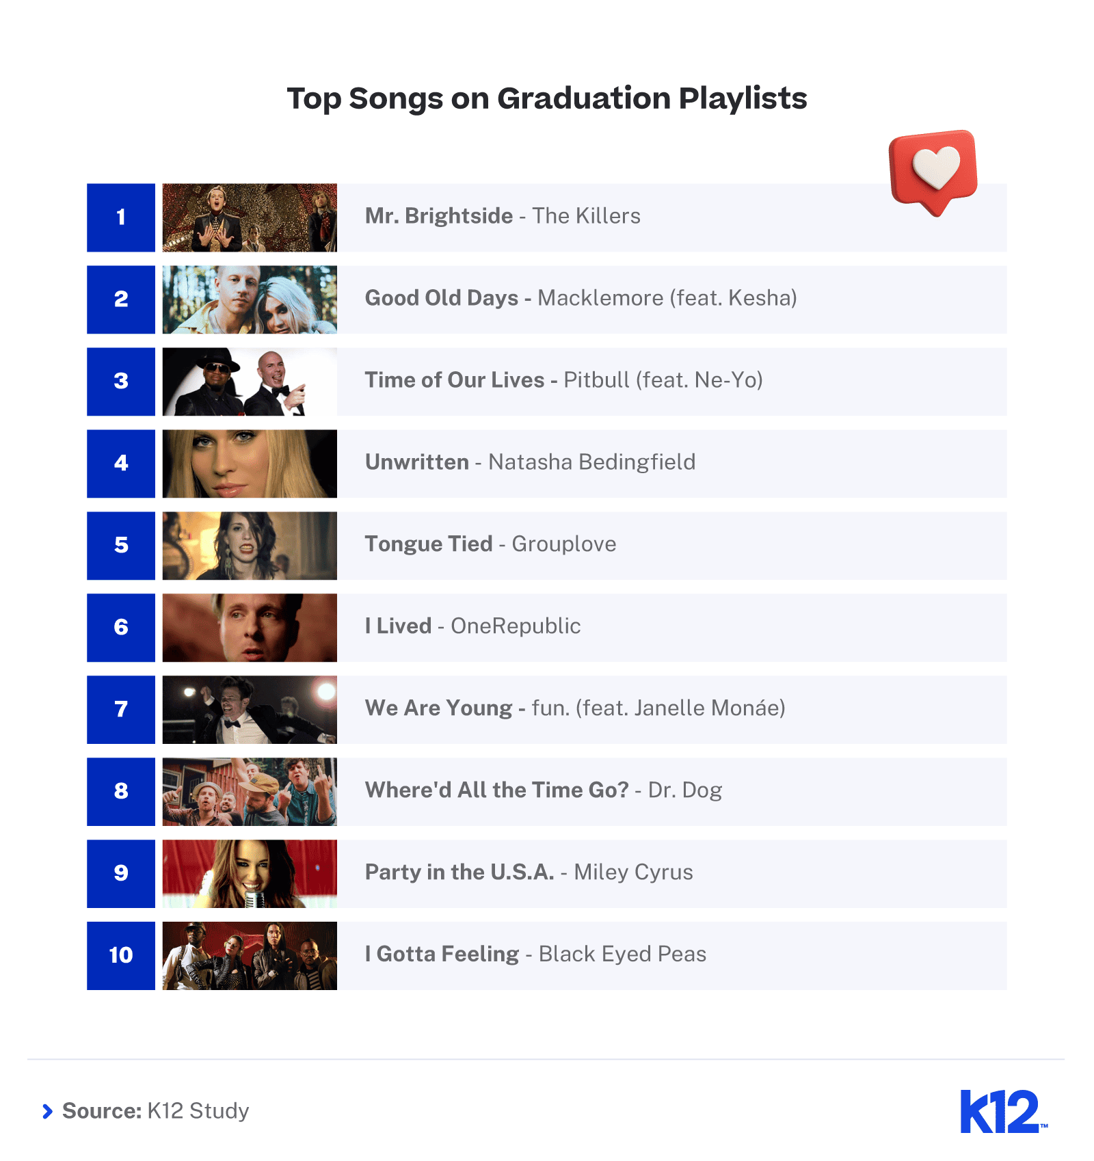Click the number 3 rank badge
This screenshot has height=1161, width=1094.
tap(121, 382)
